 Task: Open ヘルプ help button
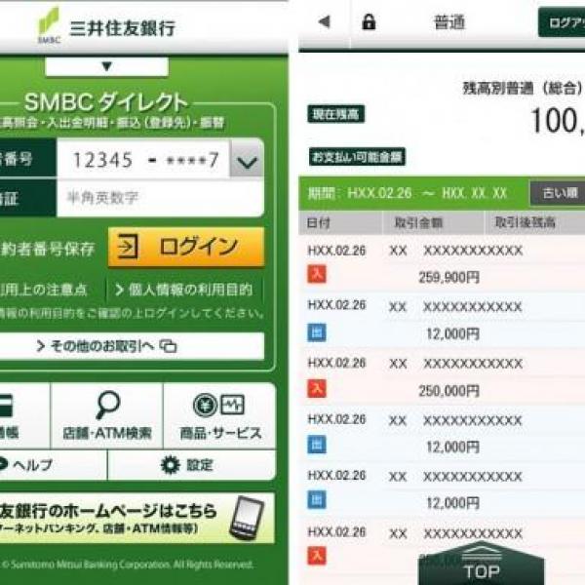point(53,465)
